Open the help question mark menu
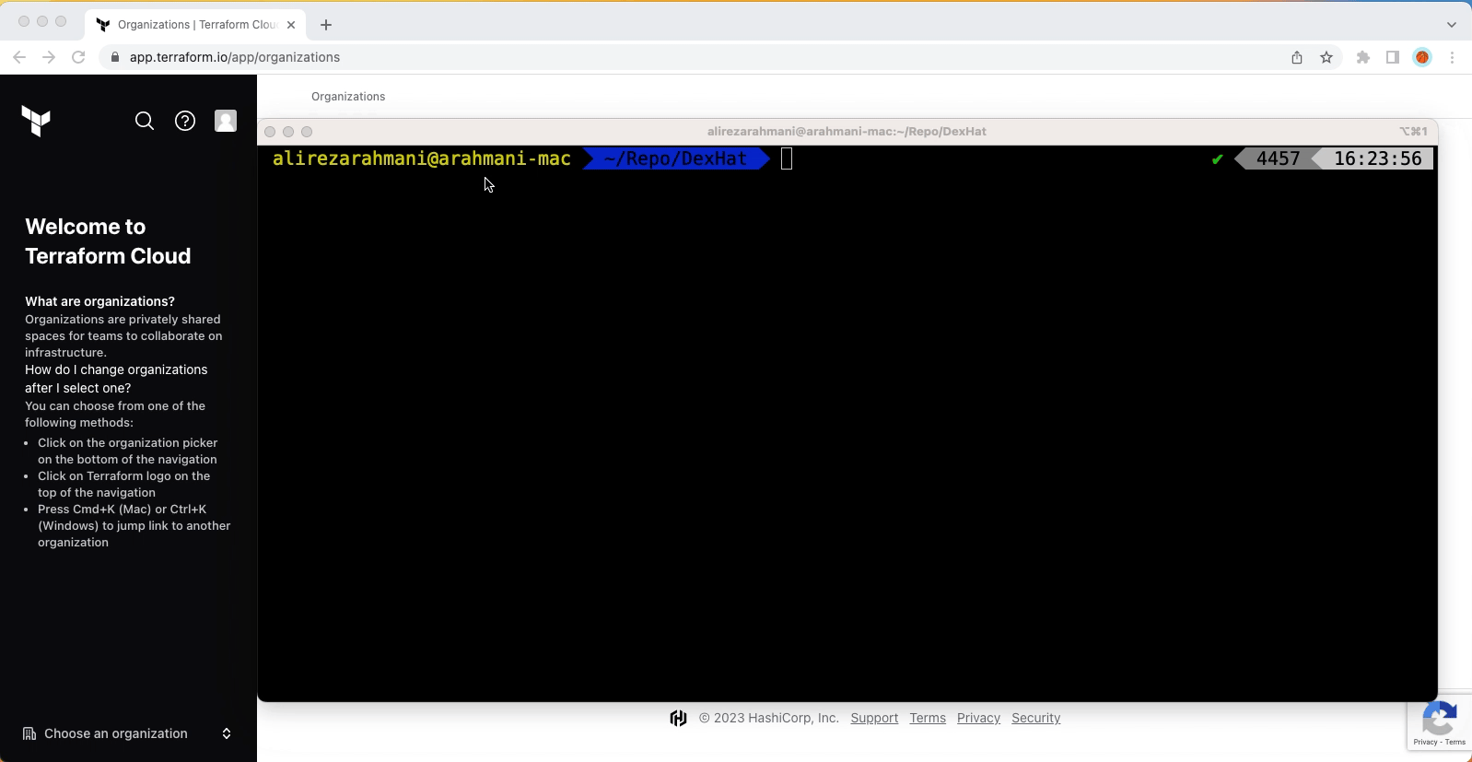1472x762 pixels. point(185,121)
